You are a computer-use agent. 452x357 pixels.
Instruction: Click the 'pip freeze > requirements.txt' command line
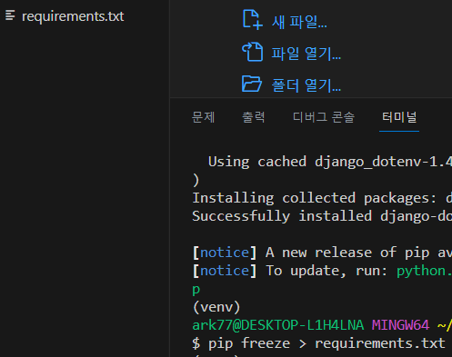point(318,343)
